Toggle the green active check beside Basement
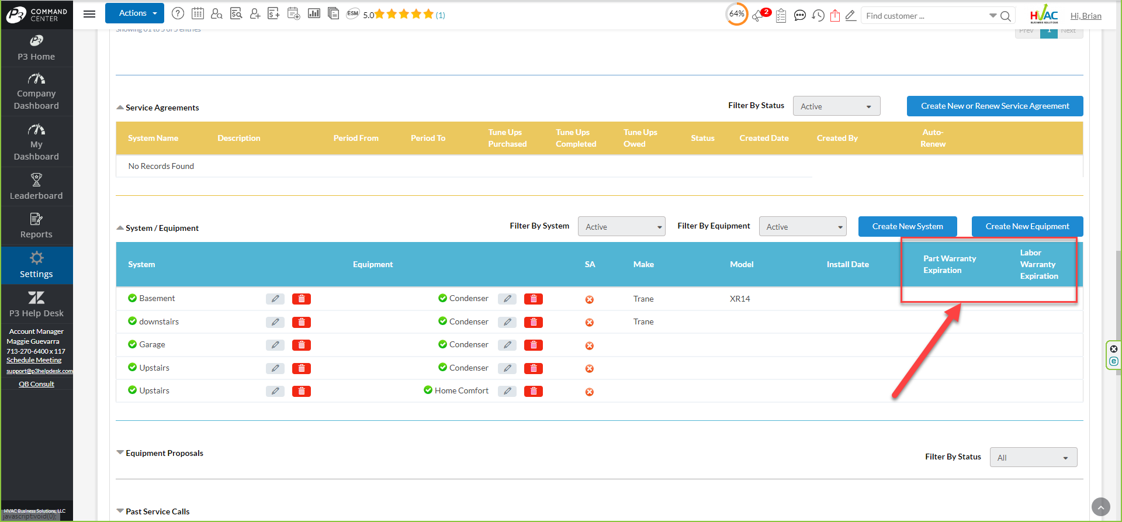 coord(133,298)
